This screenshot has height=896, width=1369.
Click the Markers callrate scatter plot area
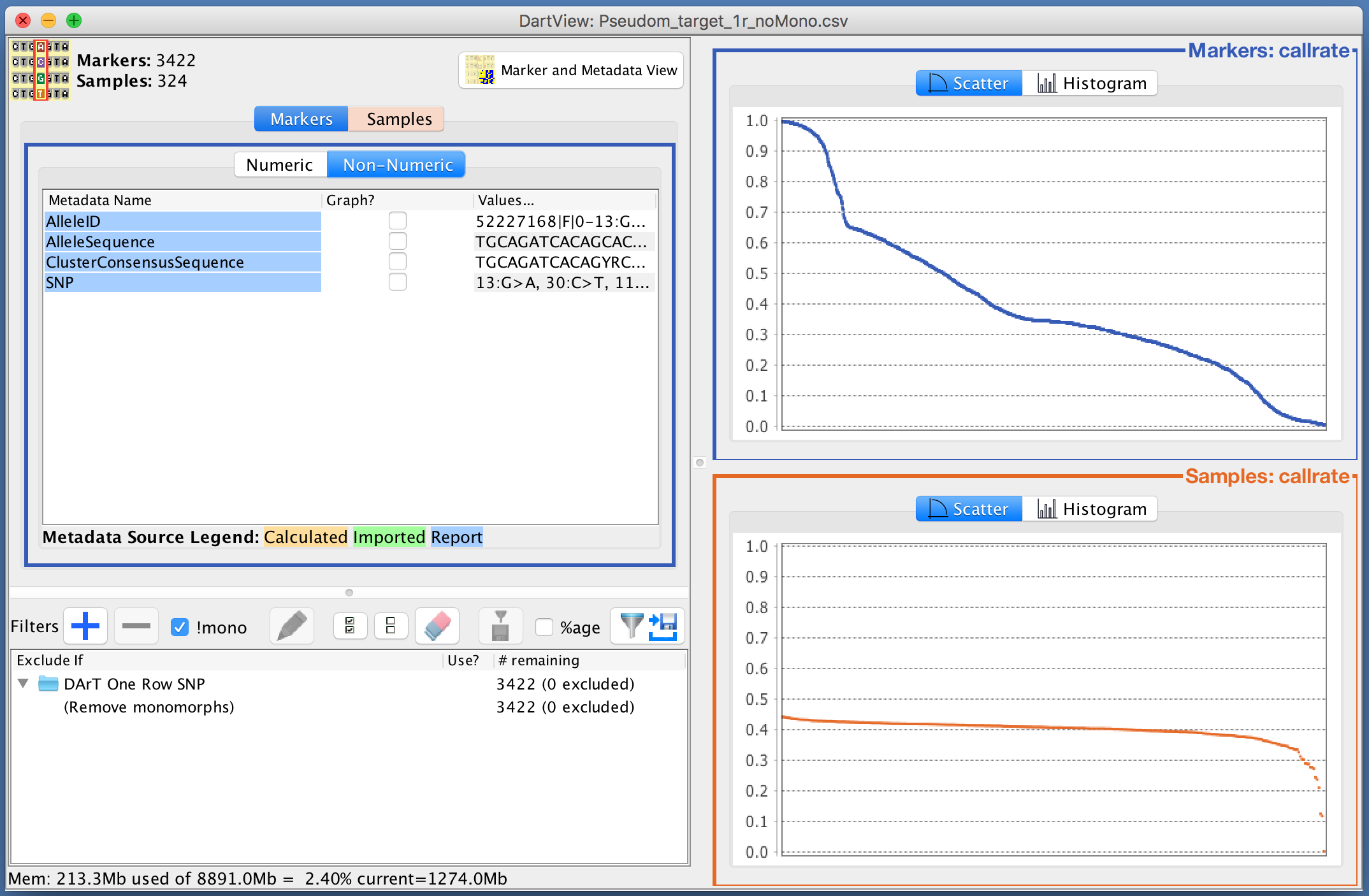point(1054,273)
